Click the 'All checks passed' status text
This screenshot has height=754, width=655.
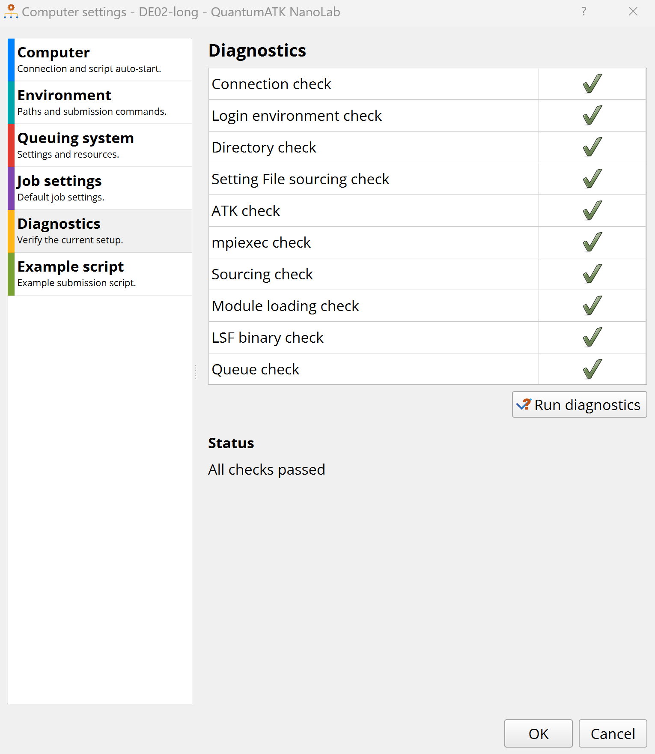coord(267,470)
